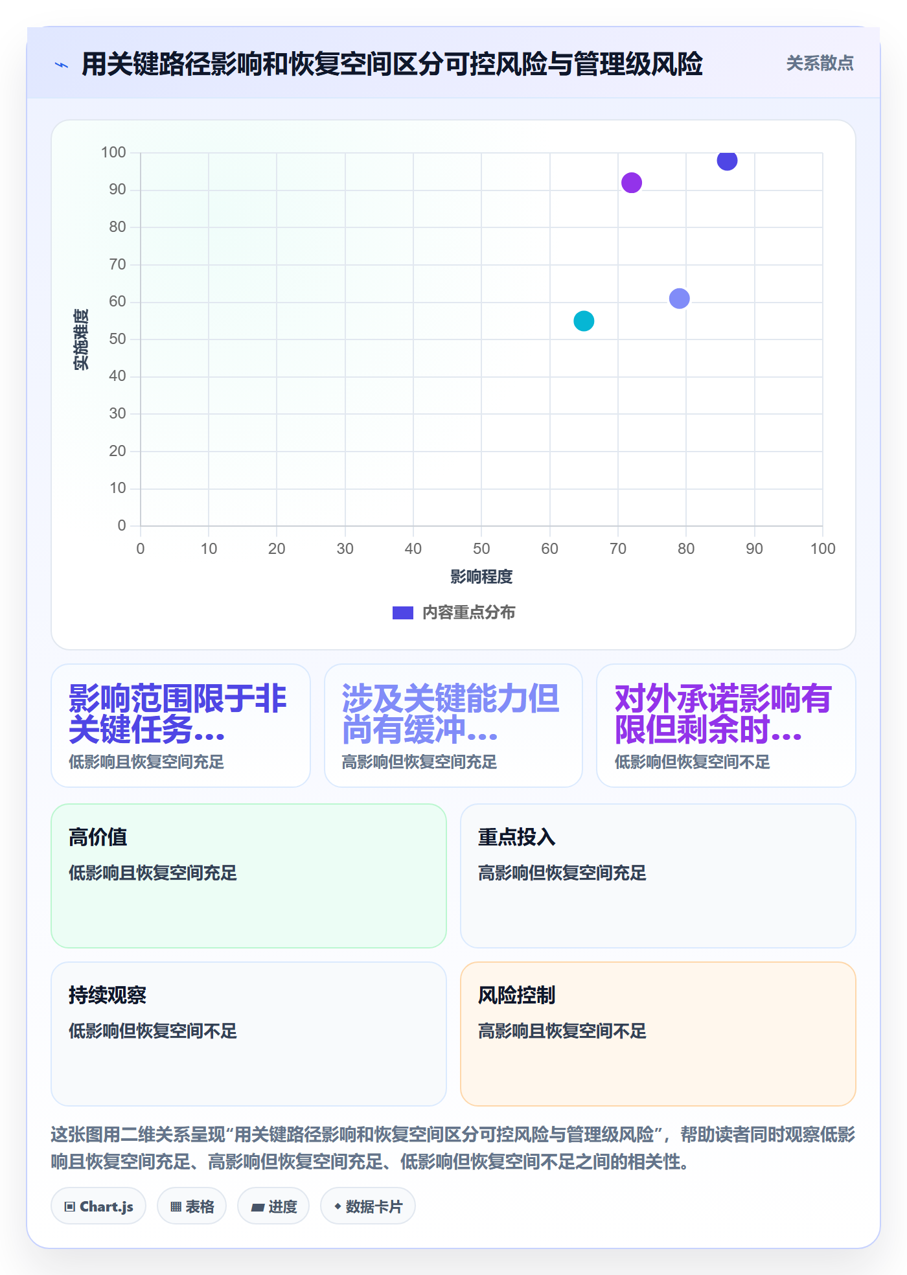Click the bar icon in 进度 chip
The image size is (907, 1275).
(x=258, y=1207)
